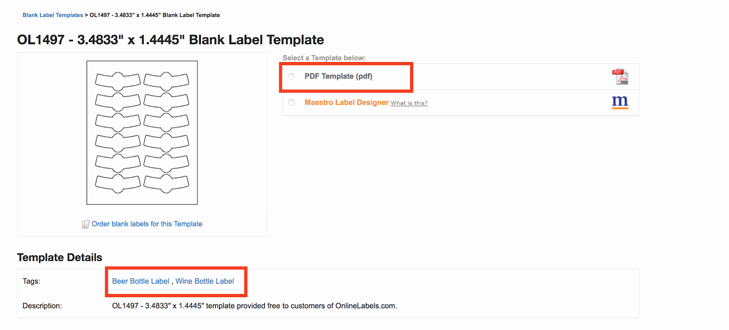The image size is (729, 330).
Task: Click the Adobe PDF file icon
Action: (x=620, y=77)
